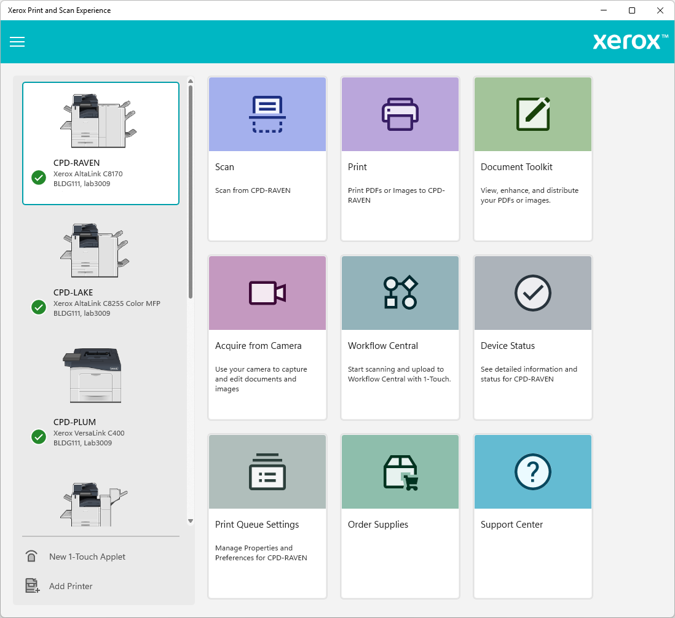
Task: Open the Scan tile icon
Action: (x=267, y=114)
